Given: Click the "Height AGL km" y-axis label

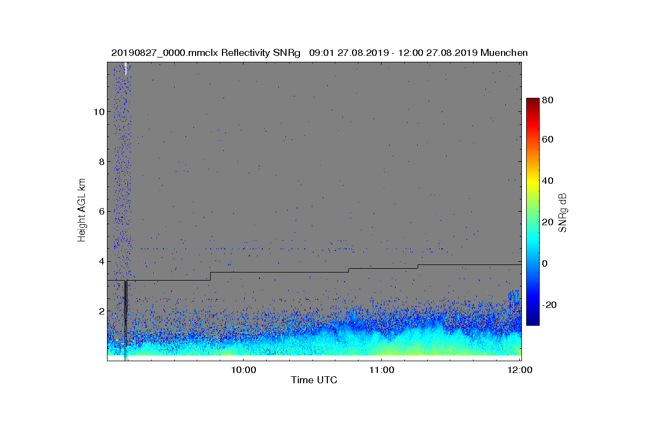Looking at the screenshot, I should coord(82,210).
